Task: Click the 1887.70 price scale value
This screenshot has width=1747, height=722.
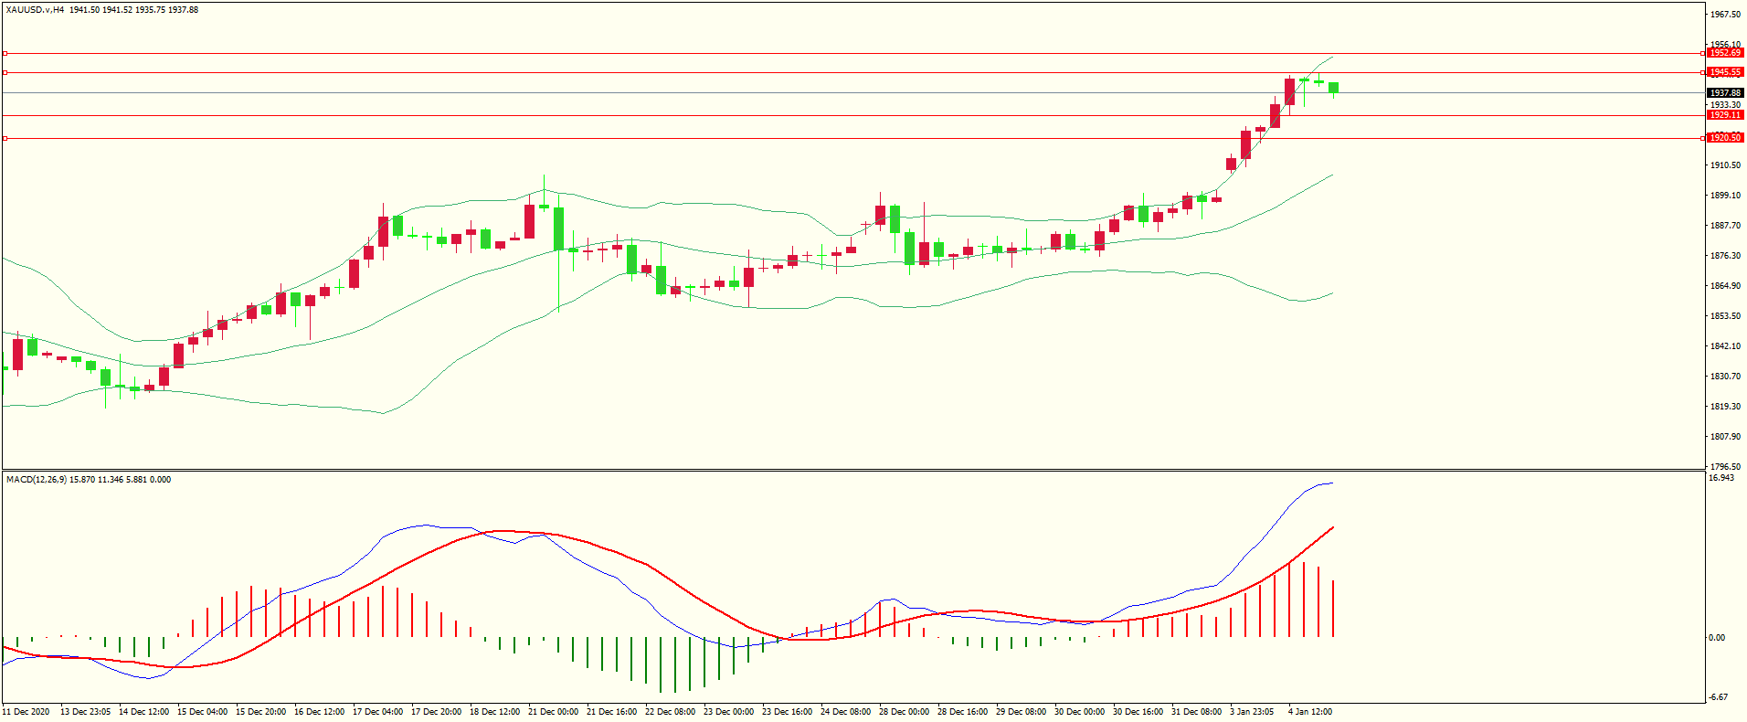Action: tap(1725, 226)
